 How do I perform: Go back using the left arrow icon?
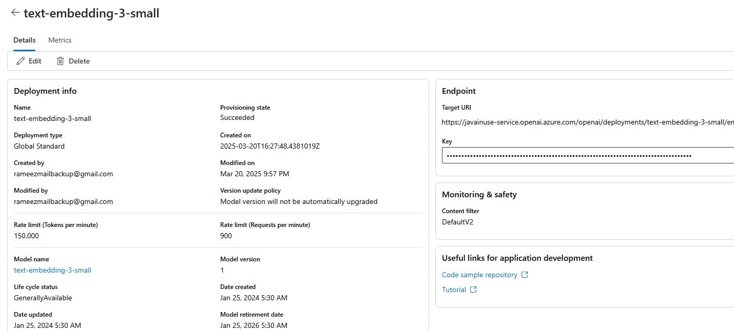tap(15, 13)
